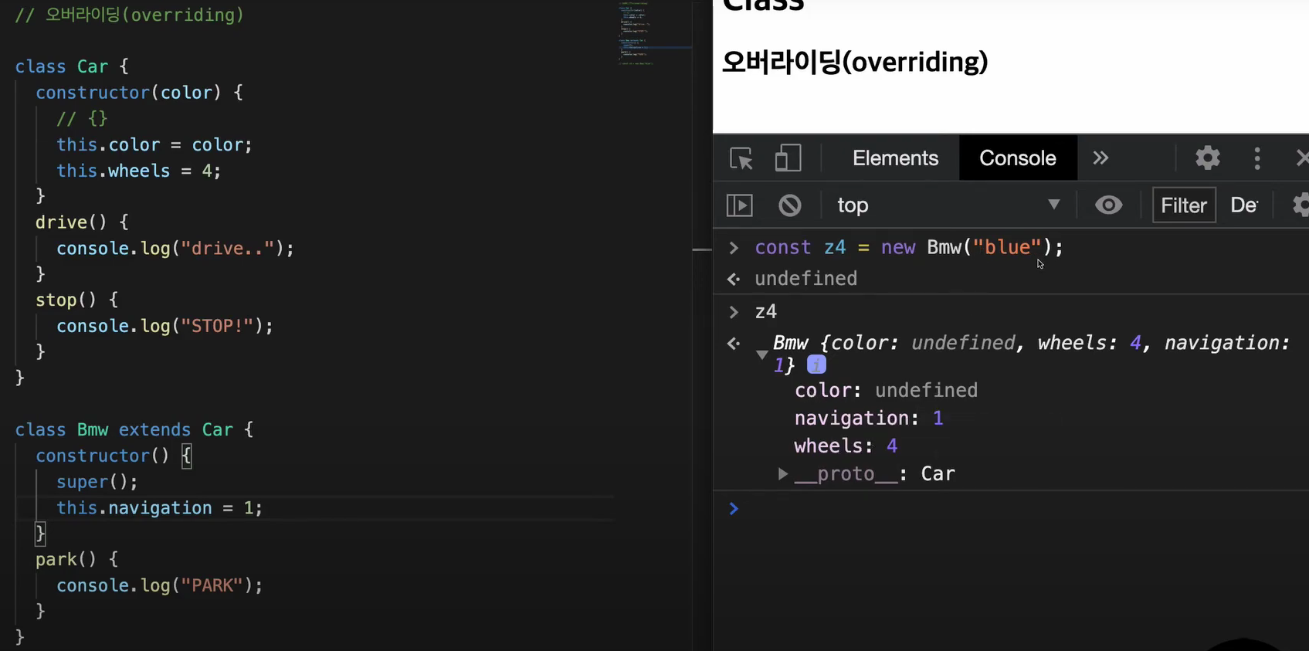Show the console sidebar icon
The height and width of the screenshot is (651, 1309).
point(739,205)
